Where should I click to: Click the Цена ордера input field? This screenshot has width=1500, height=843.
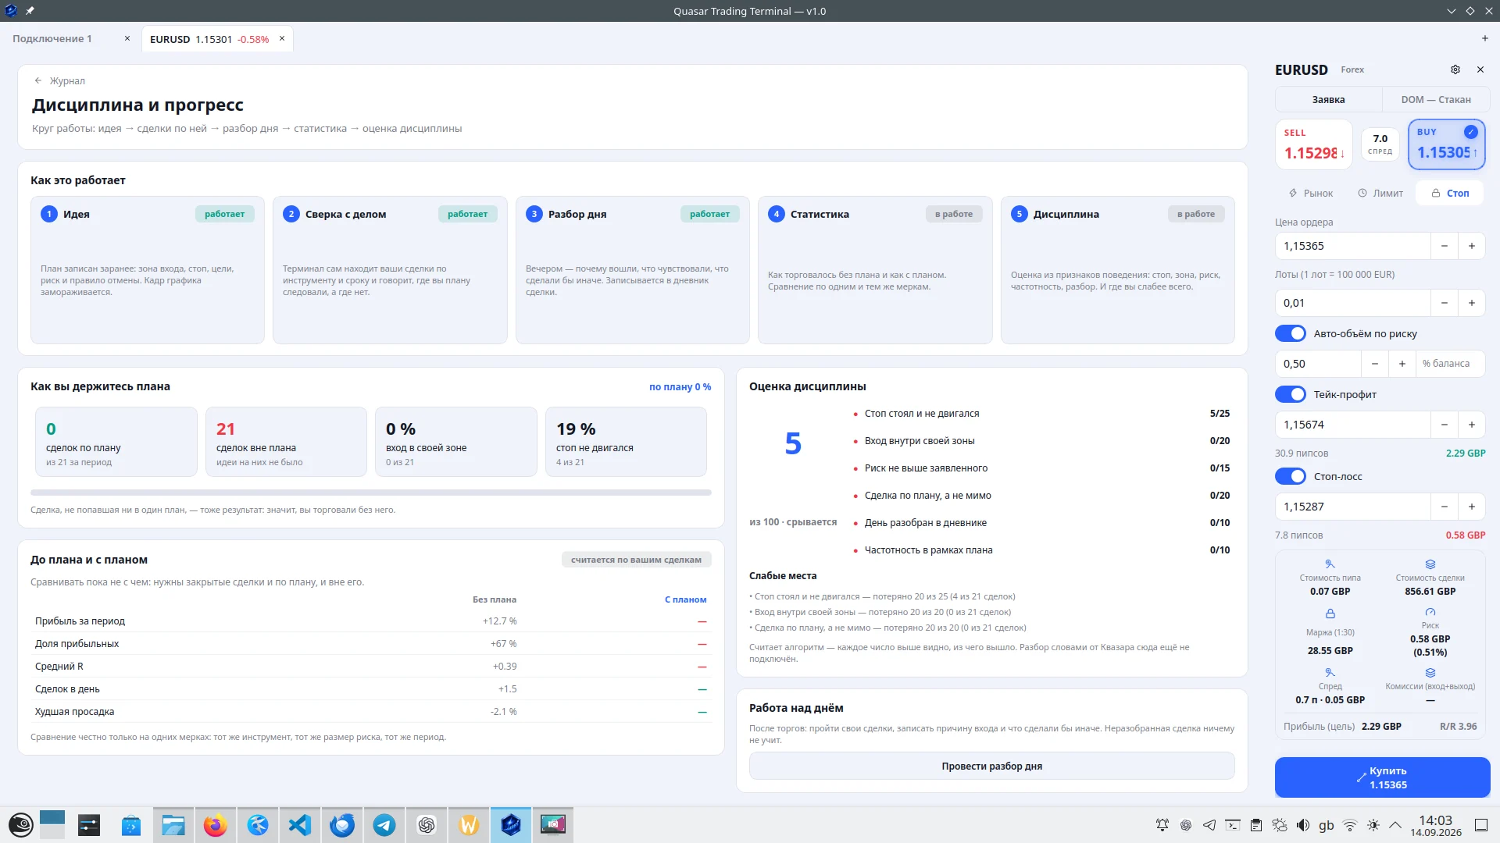(1352, 246)
